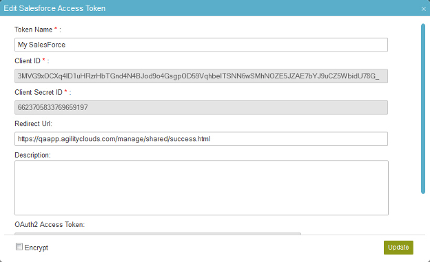Image resolution: width=430 pixels, height=262 pixels.
Task: Click the Client ID label
Action: point(28,61)
